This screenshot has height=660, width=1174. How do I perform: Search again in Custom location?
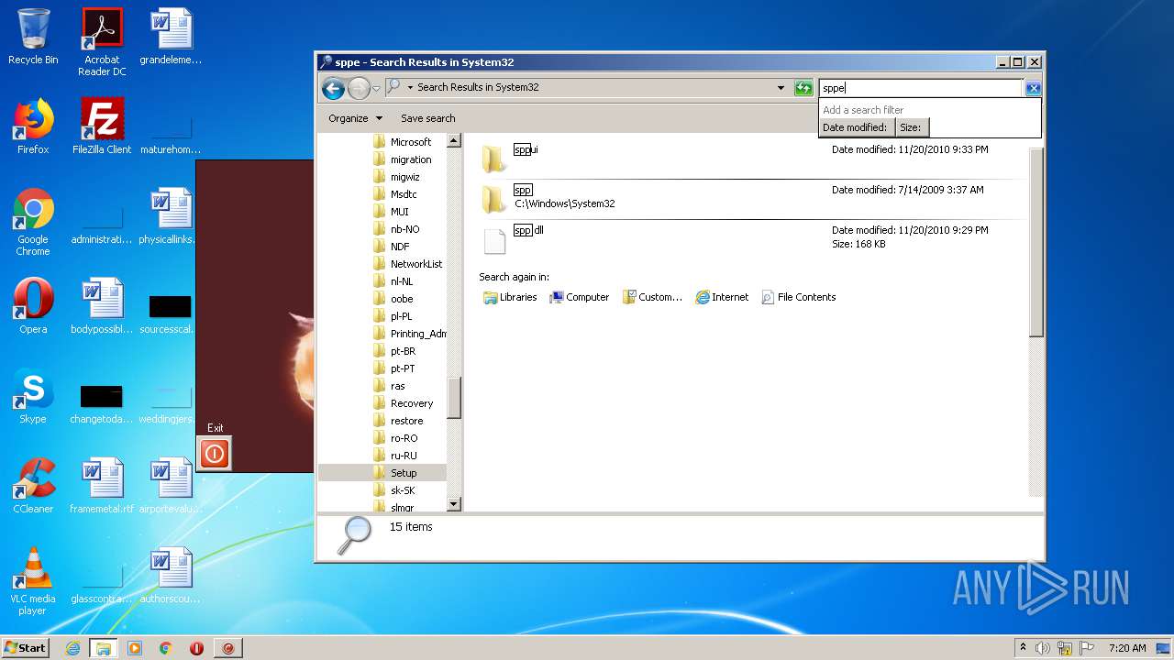click(x=652, y=297)
